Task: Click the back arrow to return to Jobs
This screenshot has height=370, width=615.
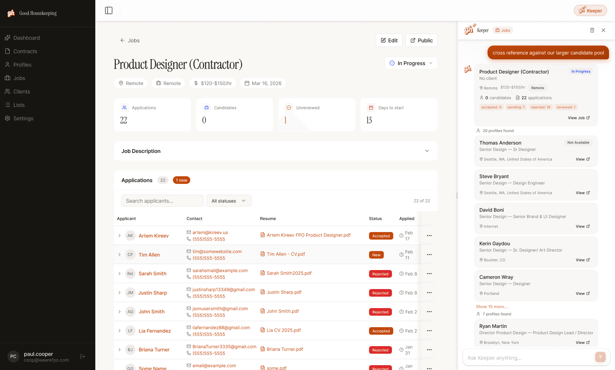Action: point(122,40)
